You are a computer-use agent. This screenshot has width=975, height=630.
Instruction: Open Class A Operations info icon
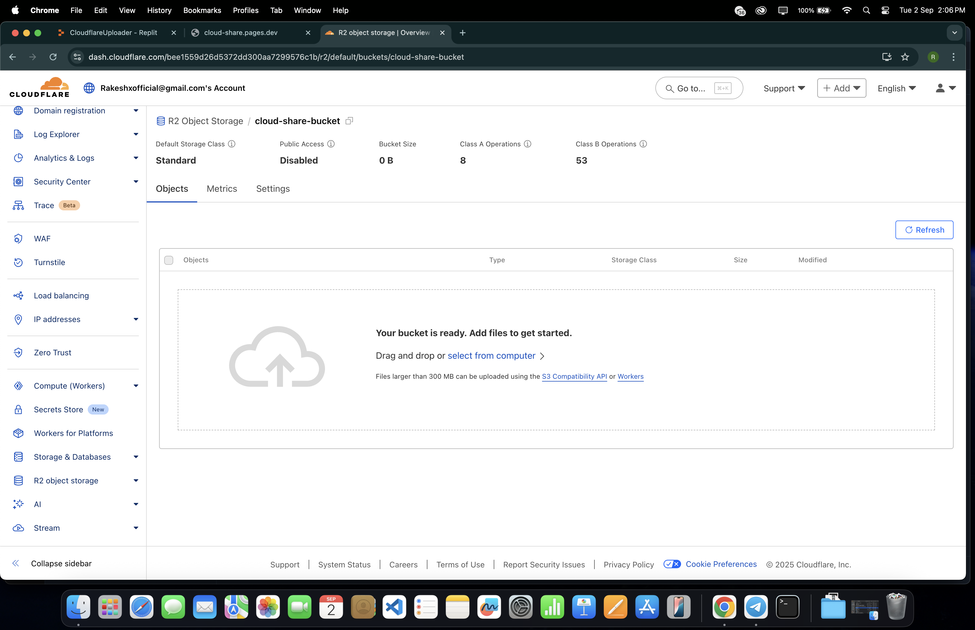click(x=528, y=144)
